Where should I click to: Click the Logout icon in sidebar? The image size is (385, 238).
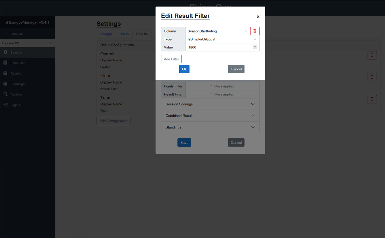tap(5, 105)
